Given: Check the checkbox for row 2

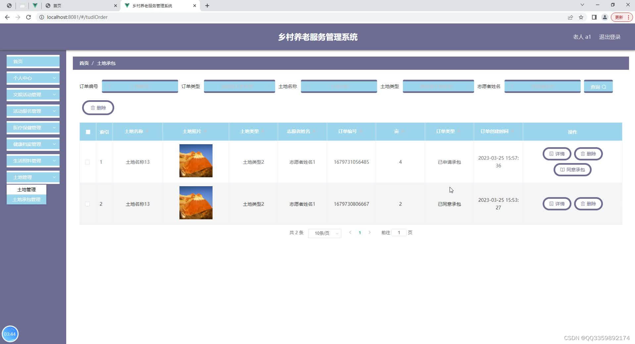Looking at the screenshot, I should click(x=87, y=204).
